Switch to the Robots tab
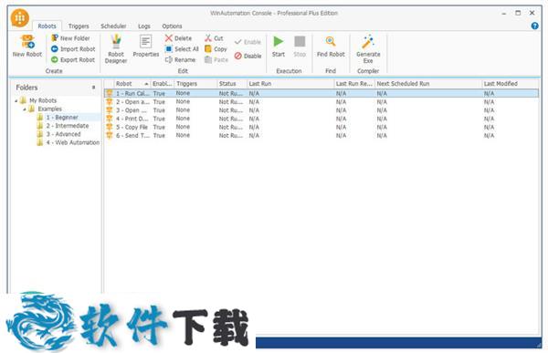Screen dimensions: 548x353 47,26
